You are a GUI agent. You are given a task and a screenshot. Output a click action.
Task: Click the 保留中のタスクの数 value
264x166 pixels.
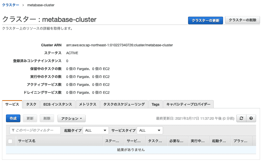click(x=88, y=69)
